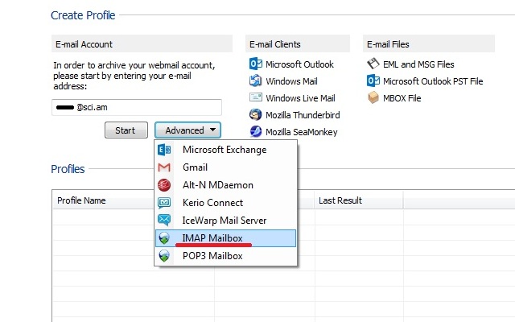The image size is (515, 322).
Task: Open Mozilla SeaMonkey client link
Action: click(x=302, y=132)
